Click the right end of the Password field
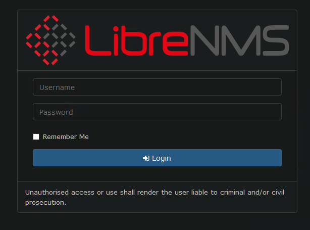The width and height of the screenshot is (310, 230). point(276,112)
